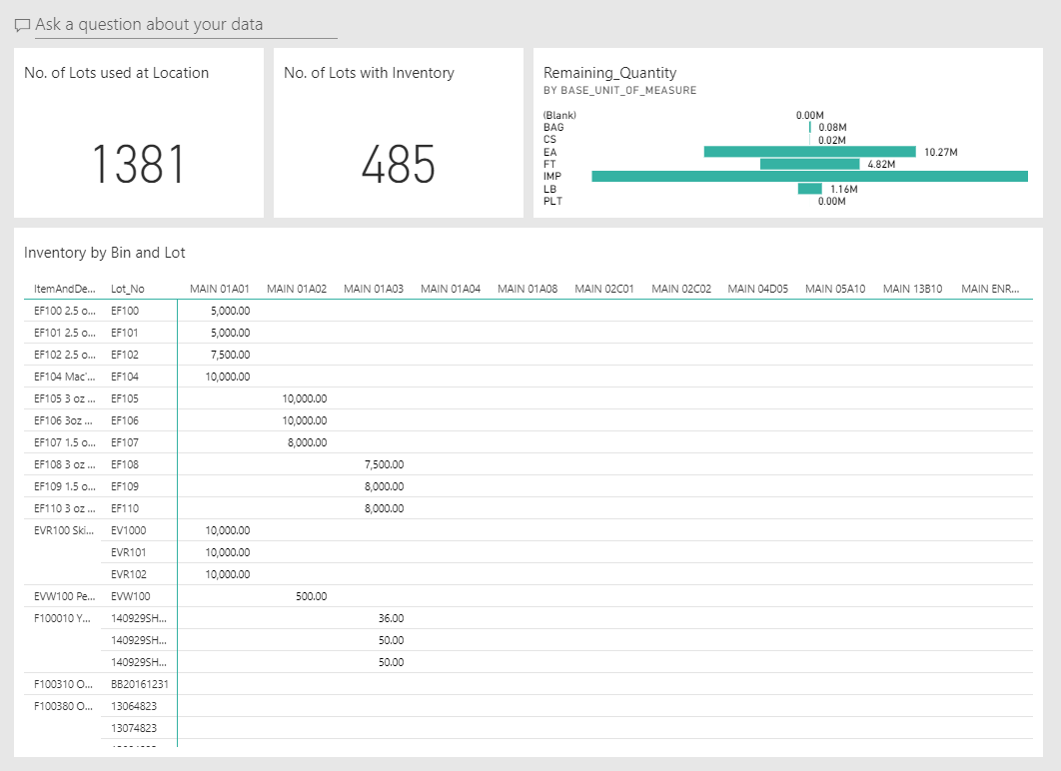Click the FT bar labeled 4.82M
The image size is (1061, 771).
[x=809, y=164]
